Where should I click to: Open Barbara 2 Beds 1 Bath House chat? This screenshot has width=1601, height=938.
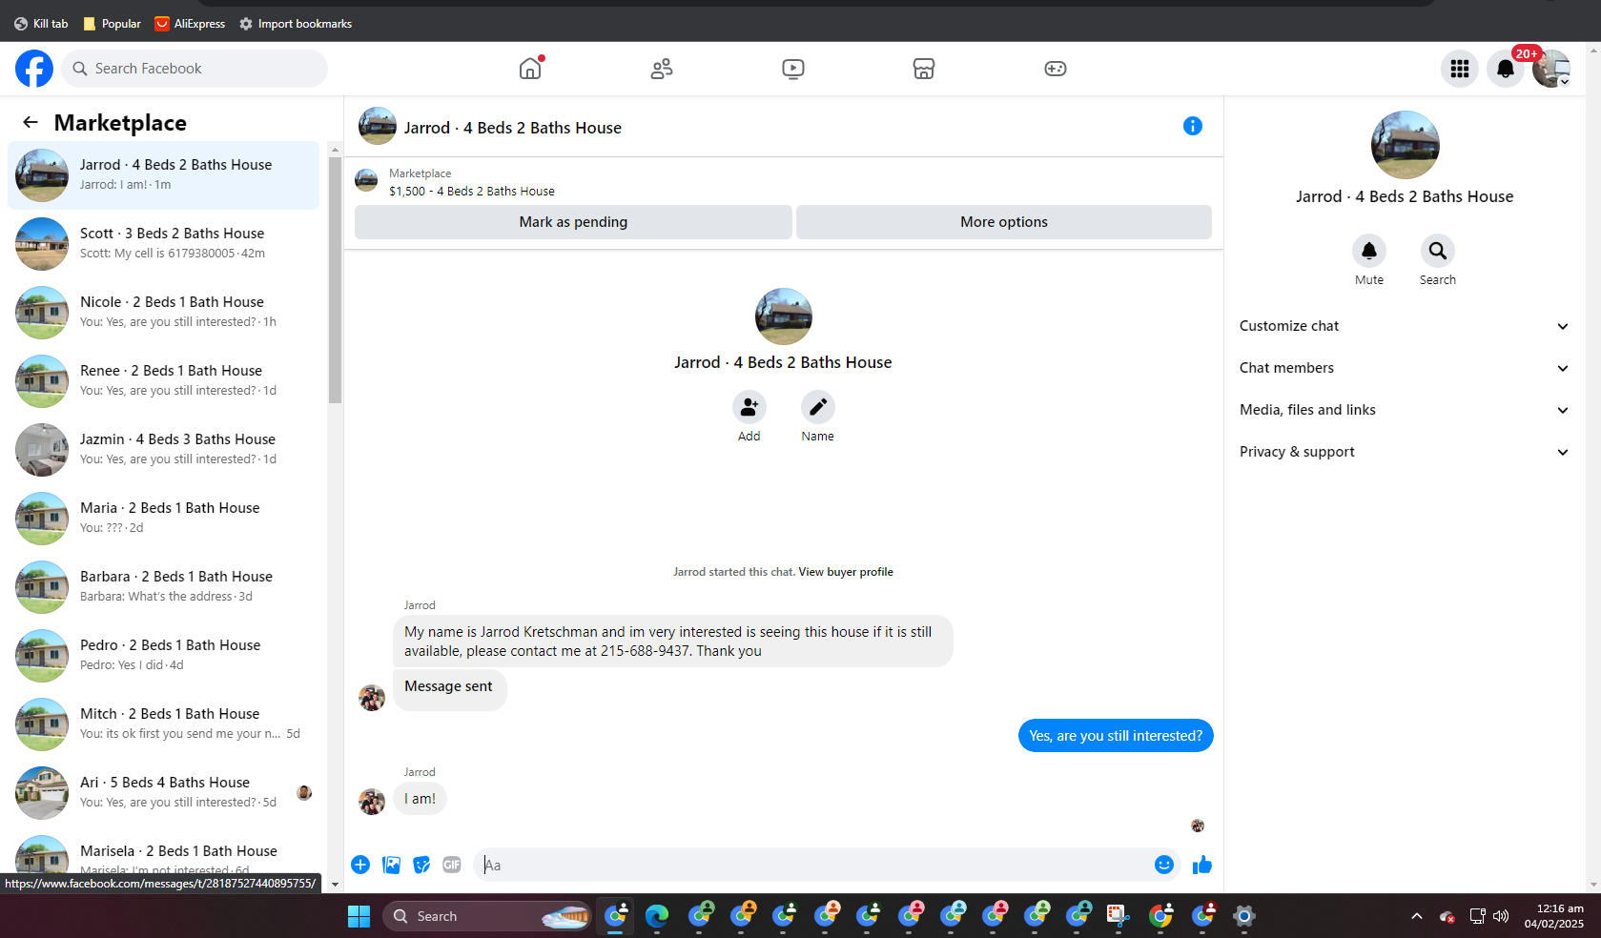[164, 587]
